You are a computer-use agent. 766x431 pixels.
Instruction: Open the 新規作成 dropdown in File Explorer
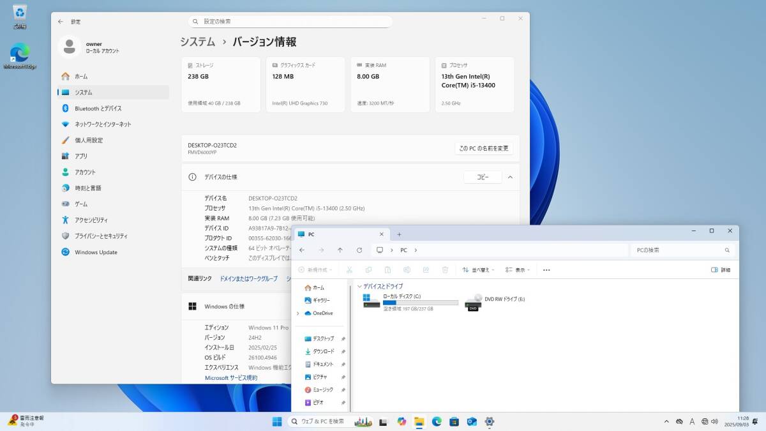315,270
